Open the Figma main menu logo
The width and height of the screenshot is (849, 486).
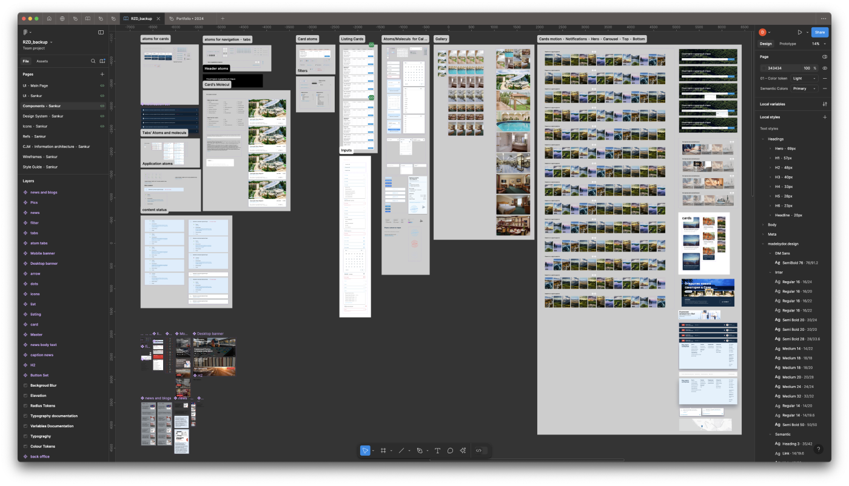tap(25, 32)
